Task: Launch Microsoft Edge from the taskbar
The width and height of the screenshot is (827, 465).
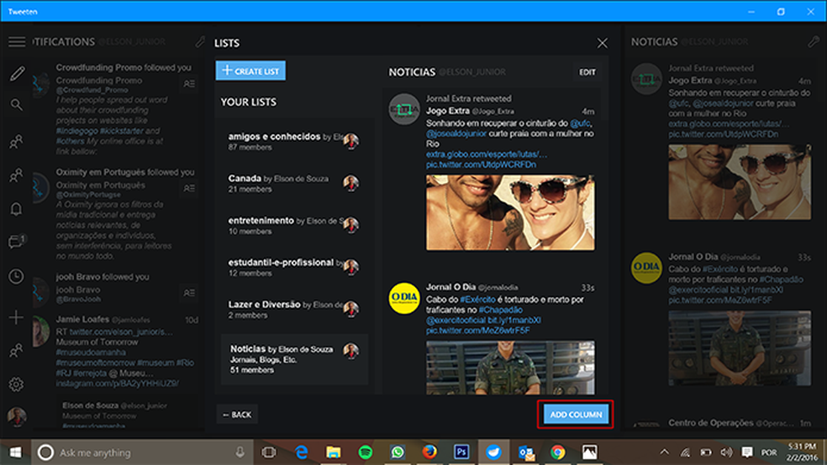Action: [301, 452]
